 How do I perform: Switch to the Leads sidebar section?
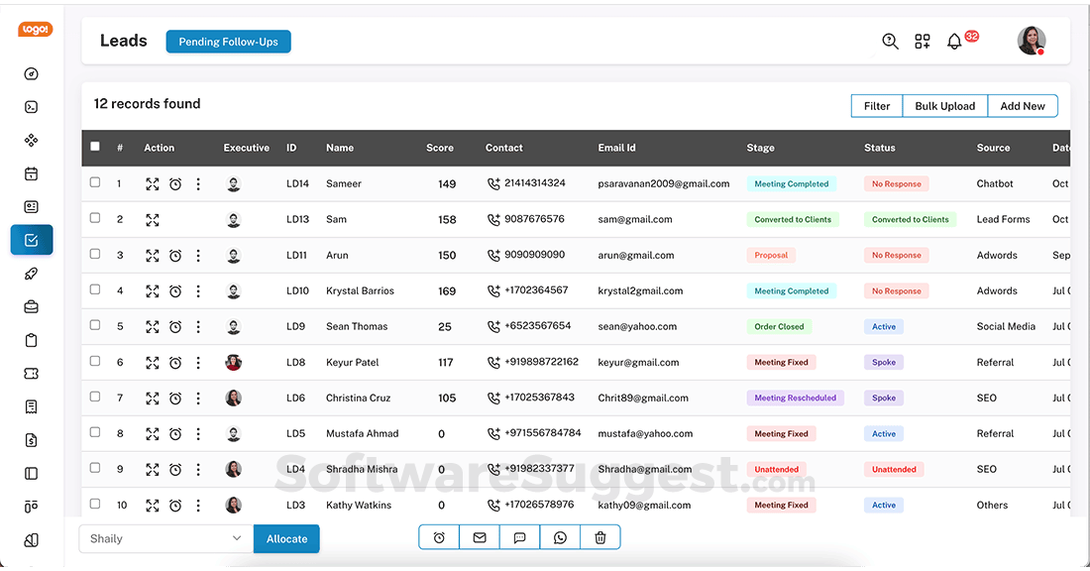[x=31, y=239]
